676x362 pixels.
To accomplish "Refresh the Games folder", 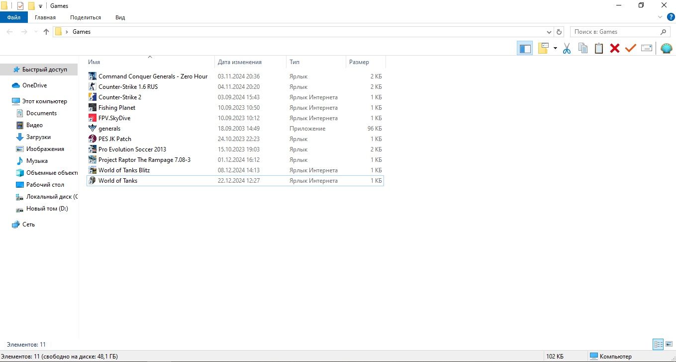I will click(559, 32).
